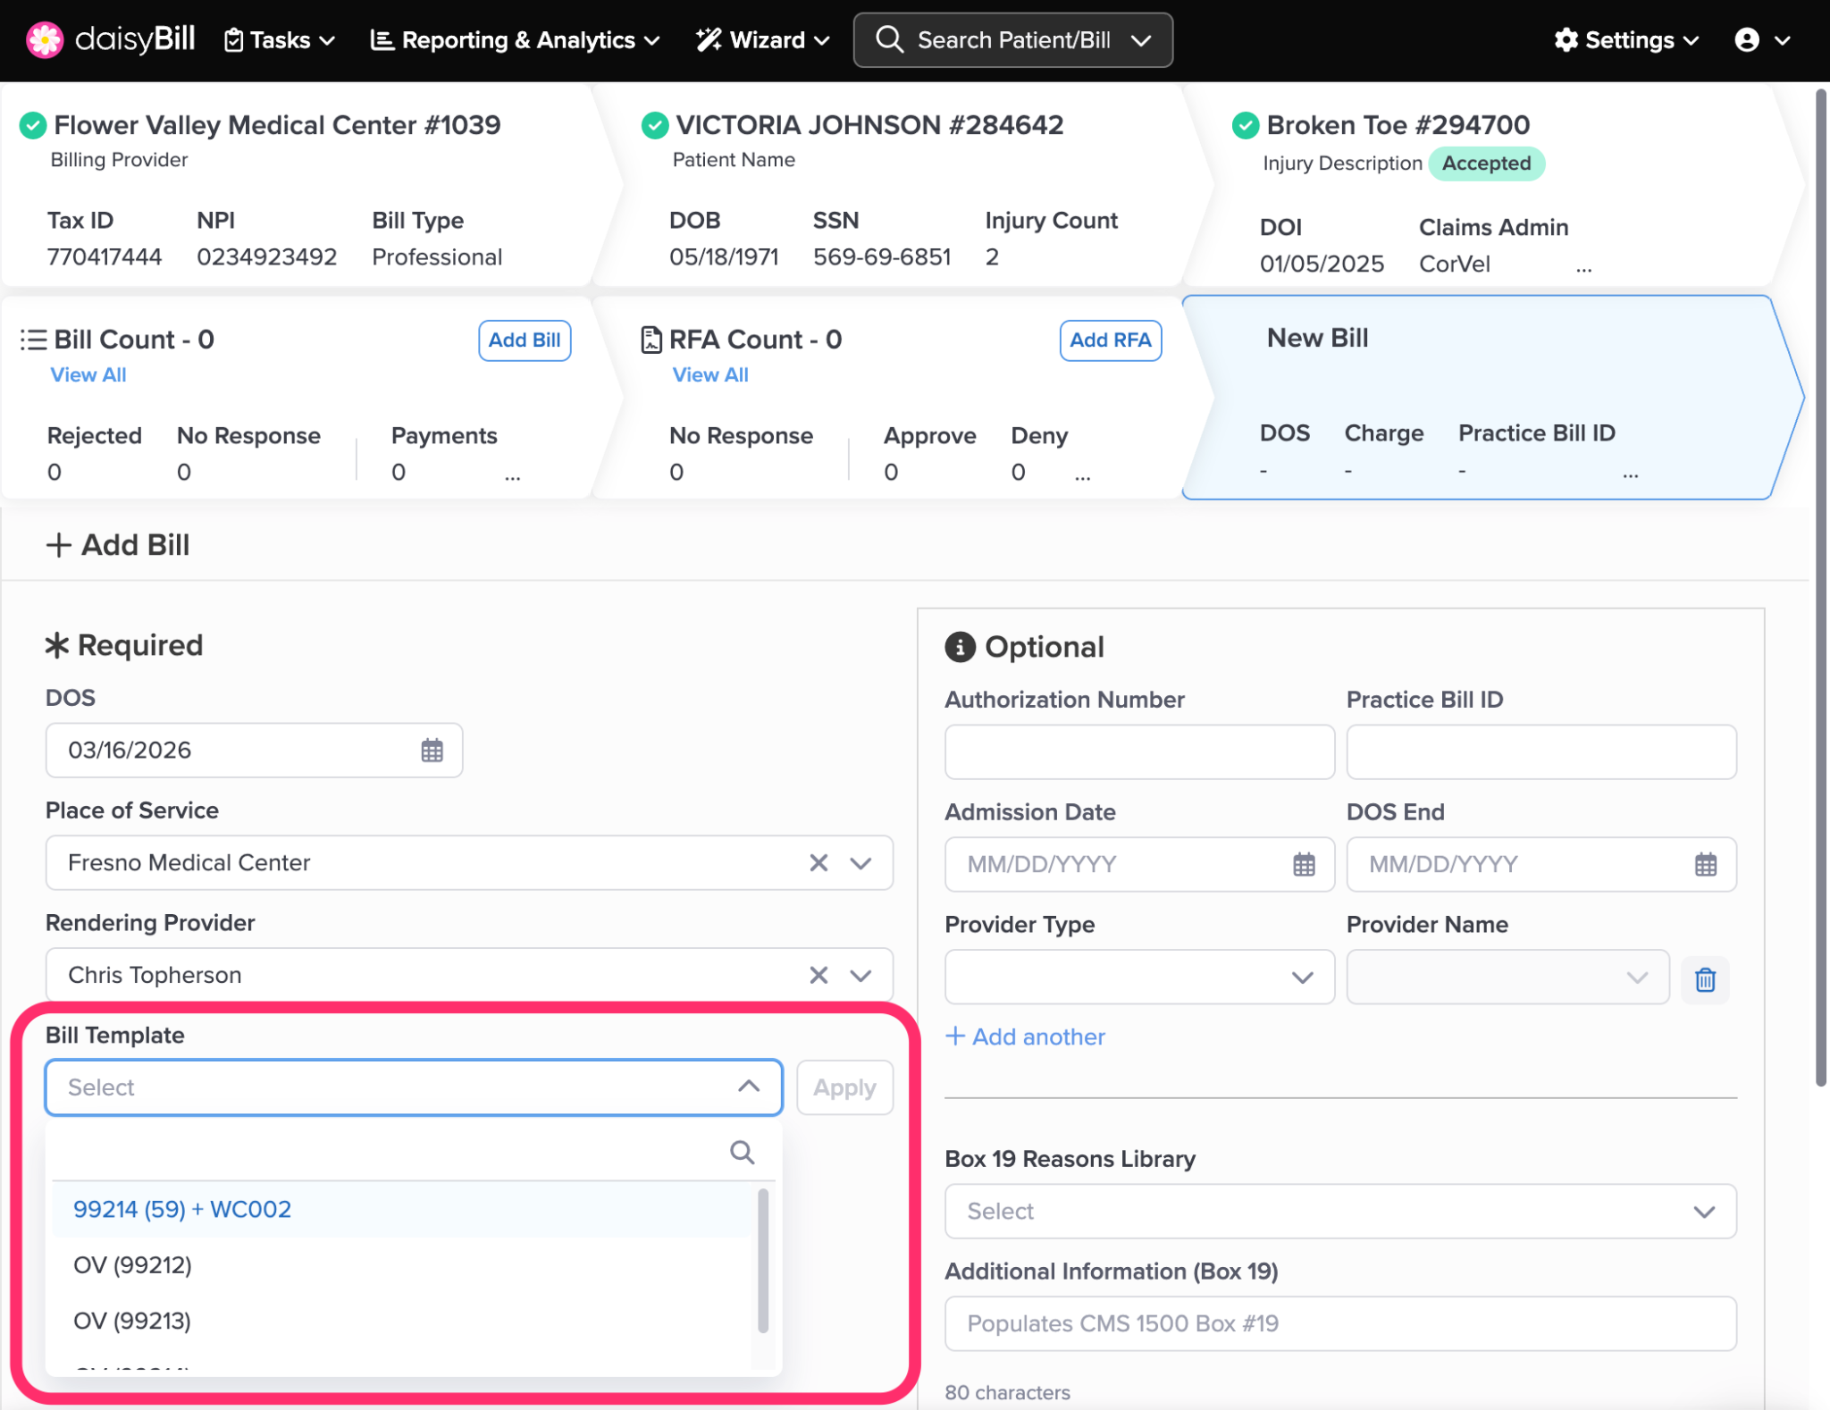Click the DOS End calendar icon
Screen dimensions: 1830x1410
coord(1705,864)
